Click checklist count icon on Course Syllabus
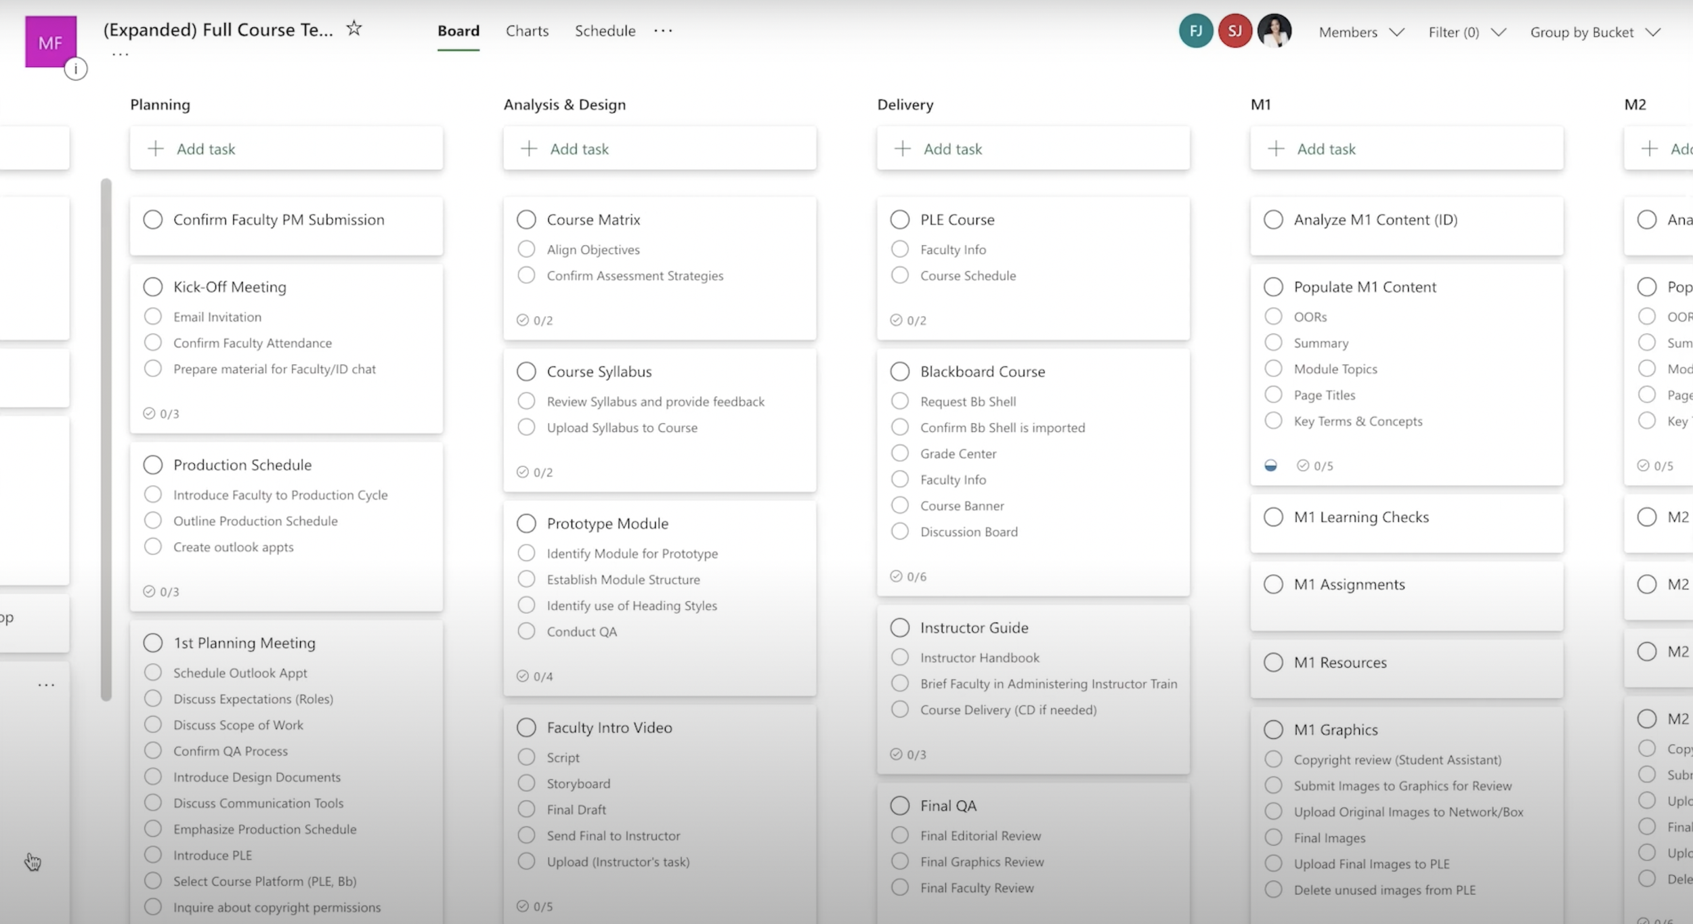1693x924 pixels. [x=522, y=472]
